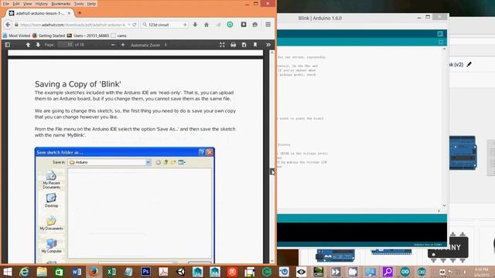Go to next PDF page arrow
The image size is (495, 278).
click(x=38, y=45)
